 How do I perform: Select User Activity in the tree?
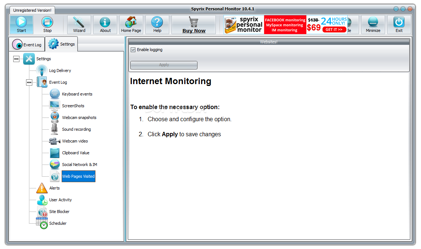61,200
